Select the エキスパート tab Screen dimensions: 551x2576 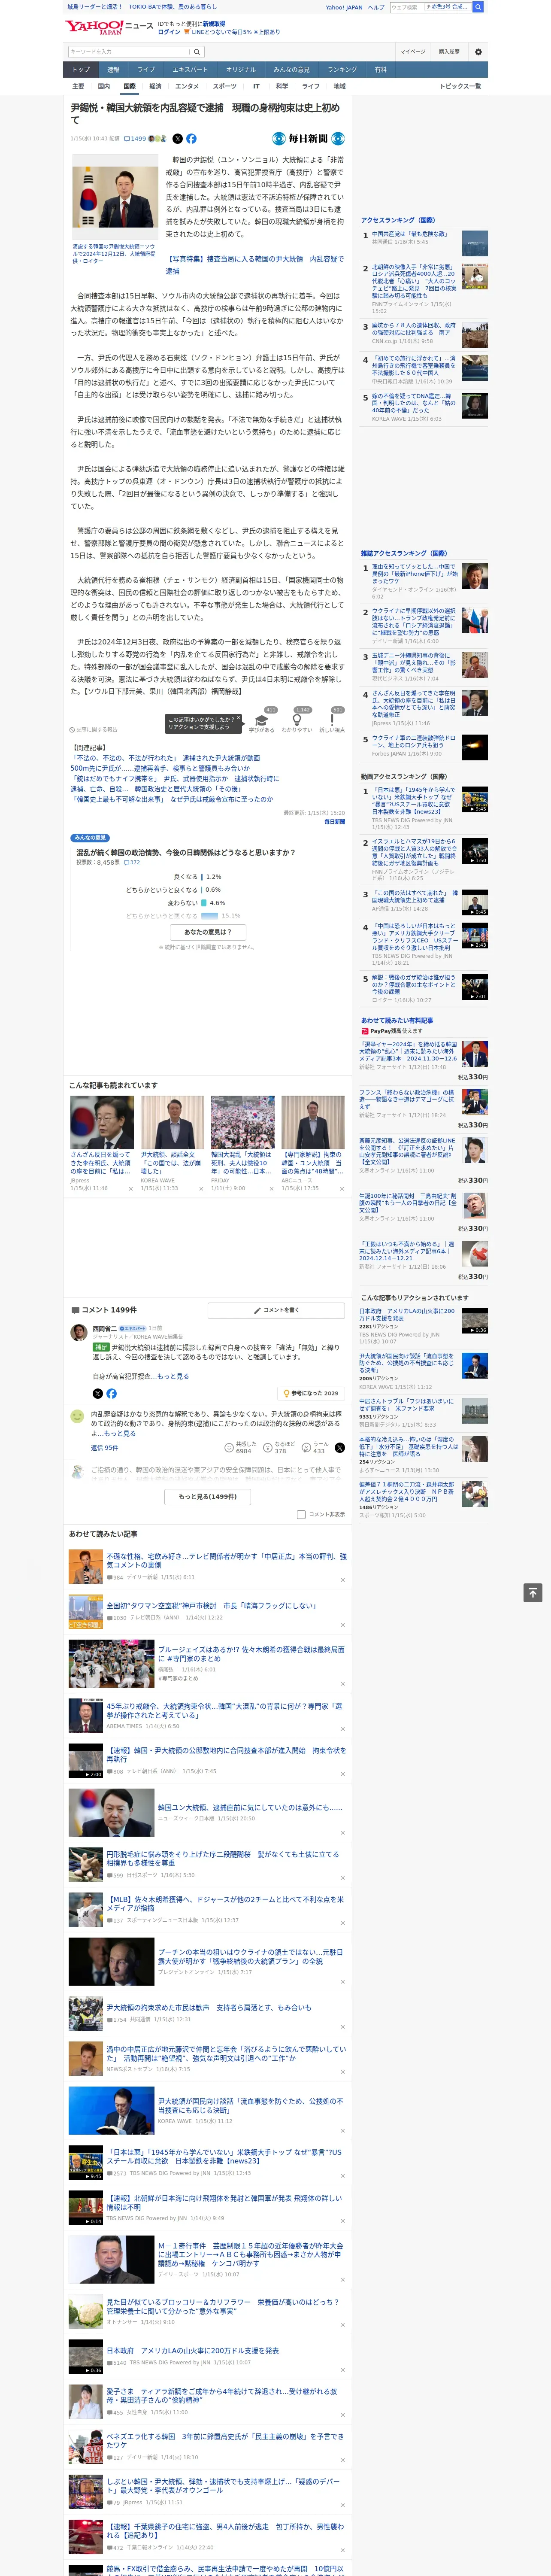tap(190, 70)
